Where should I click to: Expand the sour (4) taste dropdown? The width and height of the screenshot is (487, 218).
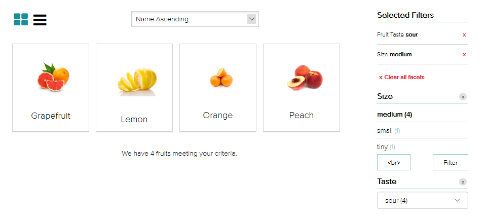point(423,200)
